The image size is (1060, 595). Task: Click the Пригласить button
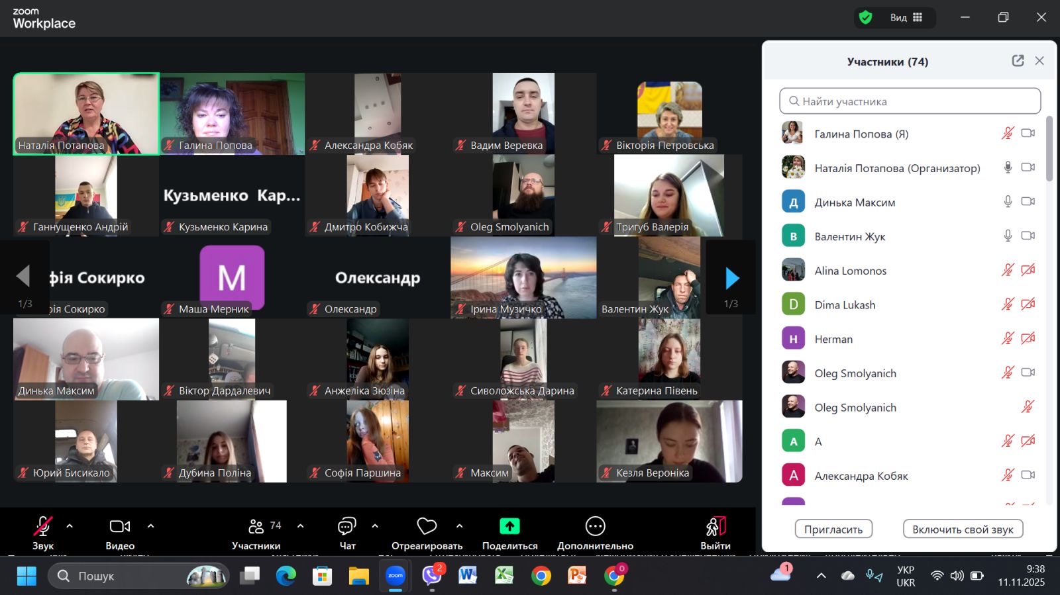point(833,529)
